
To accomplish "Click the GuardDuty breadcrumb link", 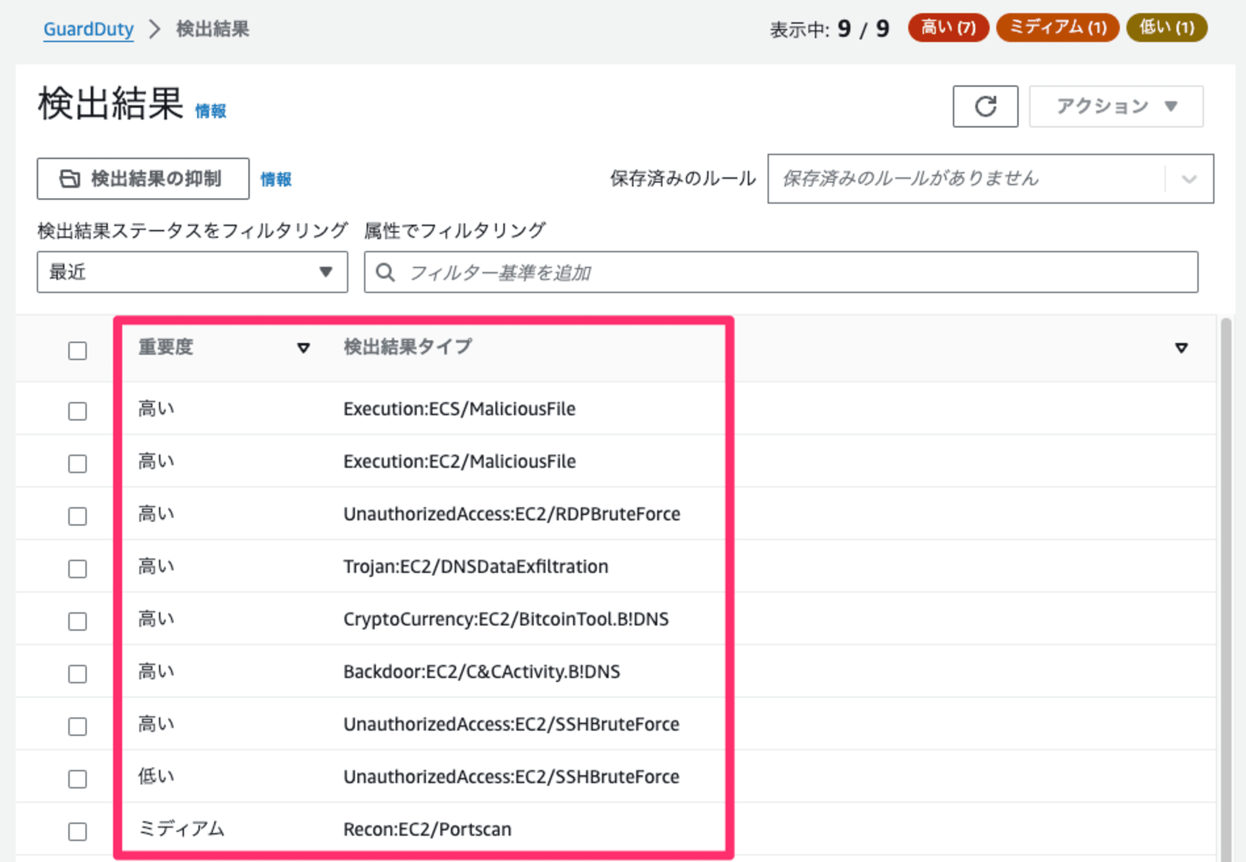I will (x=88, y=29).
